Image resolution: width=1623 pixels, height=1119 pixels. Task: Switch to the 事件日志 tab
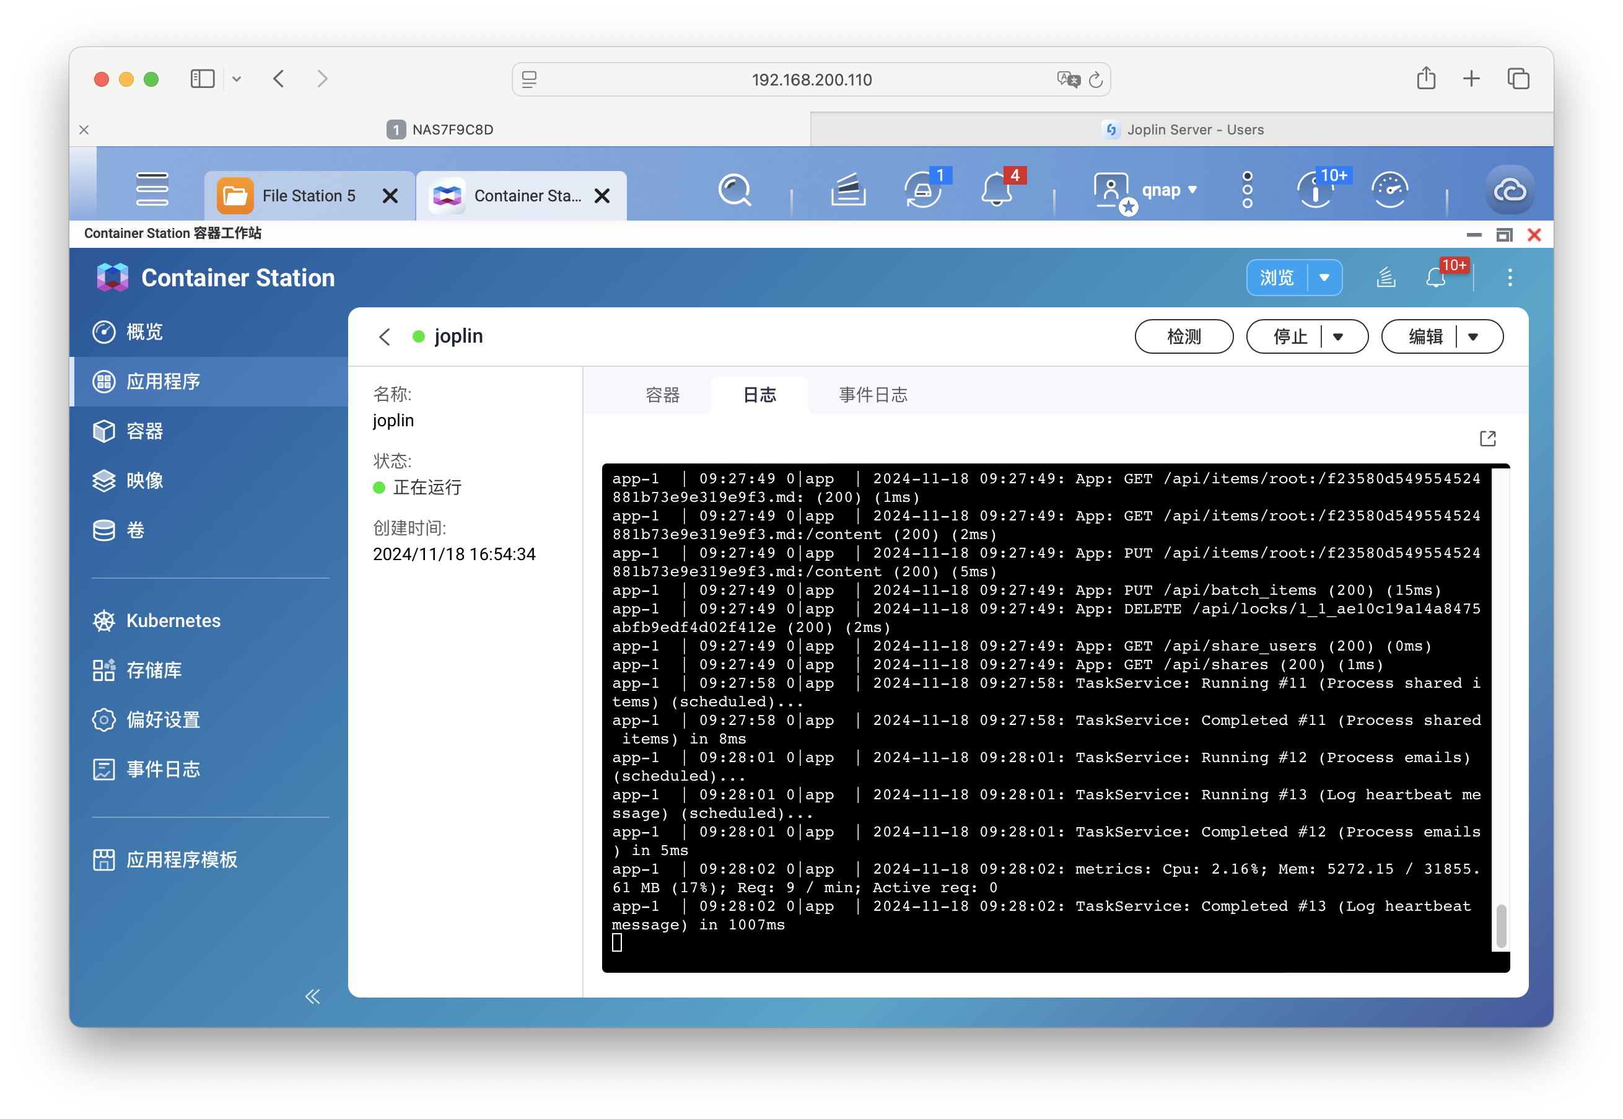[872, 395]
